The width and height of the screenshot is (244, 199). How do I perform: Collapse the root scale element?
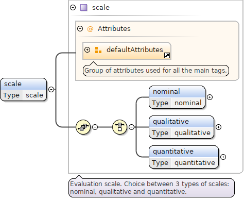click(x=51, y=89)
